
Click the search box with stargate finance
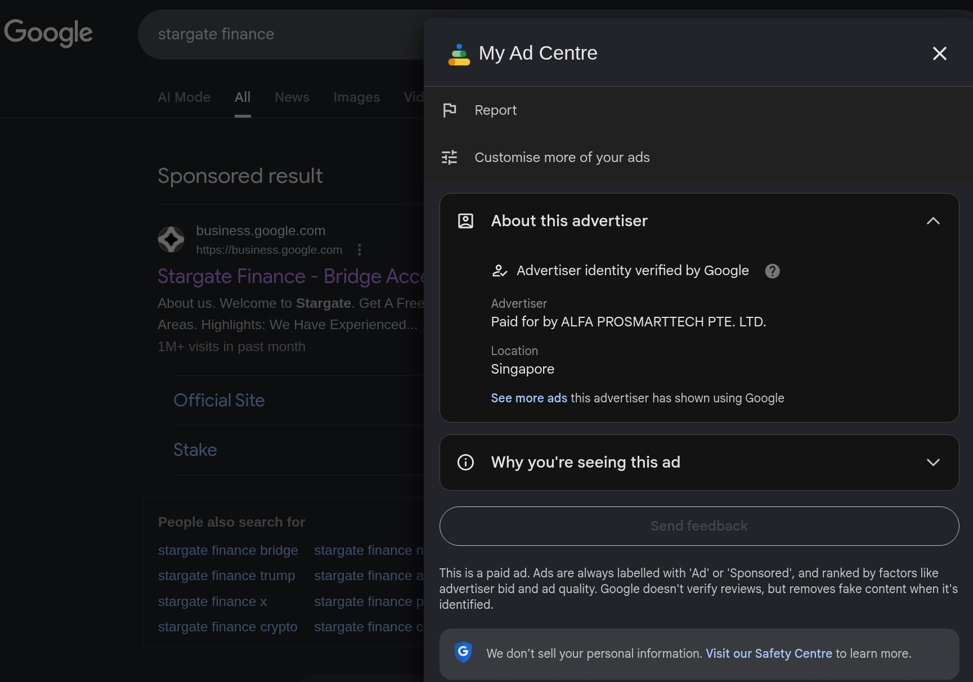coord(281,34)
